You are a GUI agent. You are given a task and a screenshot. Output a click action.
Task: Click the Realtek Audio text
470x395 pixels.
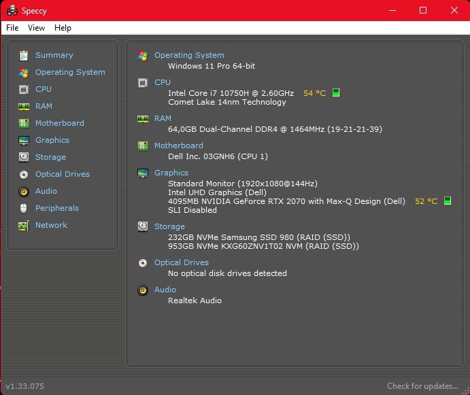click(195, 300)
